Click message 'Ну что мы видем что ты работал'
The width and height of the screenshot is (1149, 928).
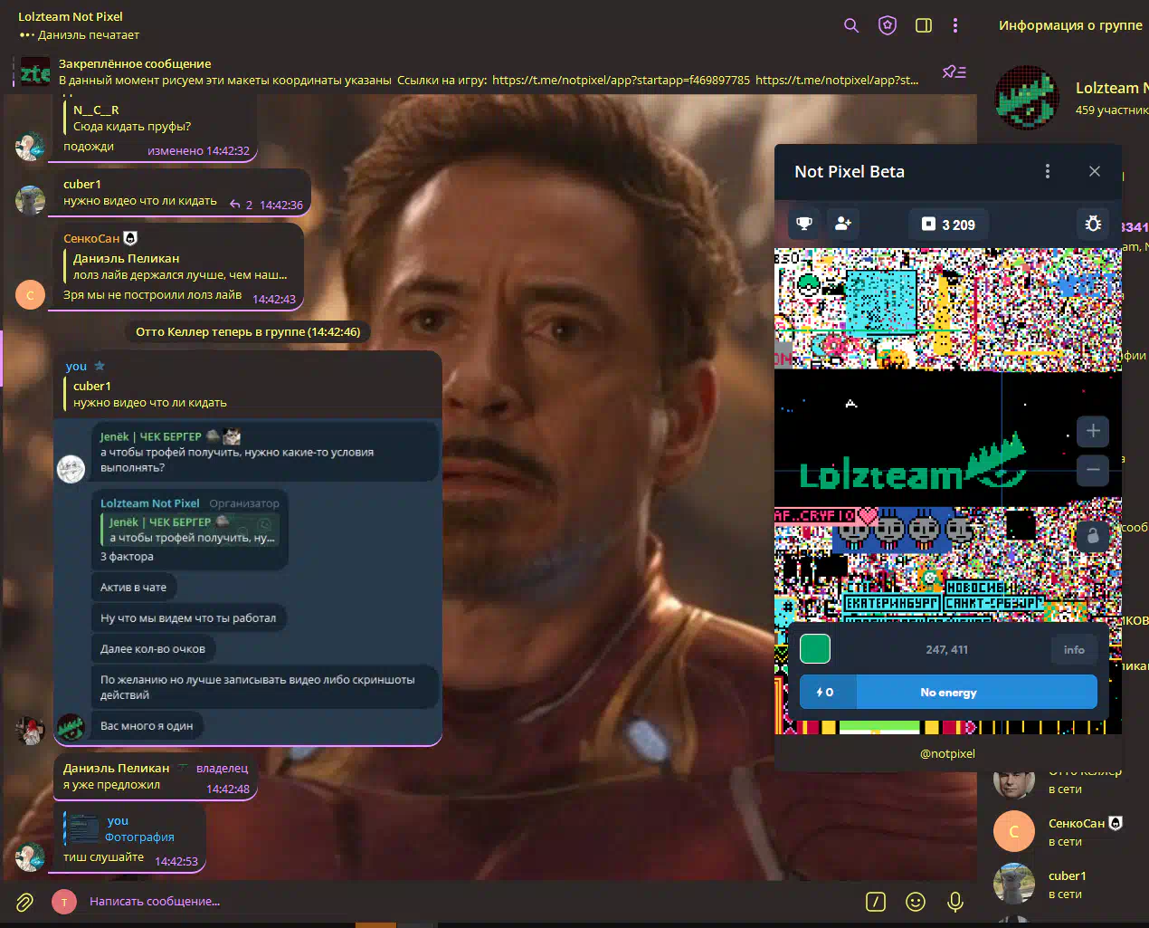click(188, 618)
